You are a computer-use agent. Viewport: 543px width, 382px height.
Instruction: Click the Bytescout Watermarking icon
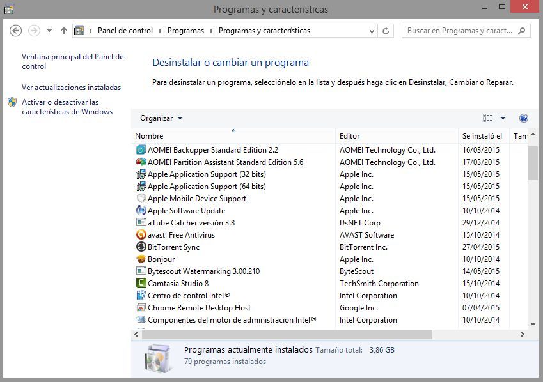click(141, 271)
